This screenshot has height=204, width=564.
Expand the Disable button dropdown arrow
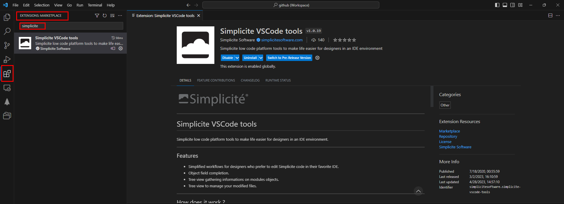click(237, 58)
